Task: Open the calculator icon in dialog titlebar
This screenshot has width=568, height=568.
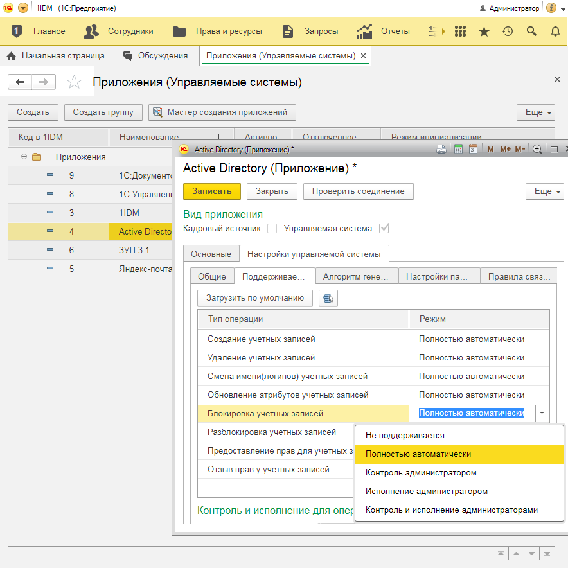Action: 459,149
